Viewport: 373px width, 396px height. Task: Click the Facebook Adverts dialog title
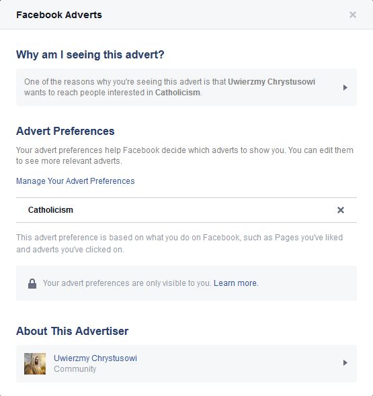pos(59,15)
